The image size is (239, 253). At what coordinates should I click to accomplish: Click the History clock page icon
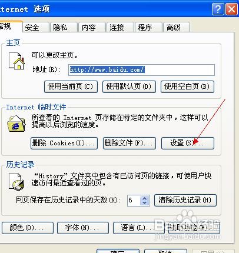point(16,181)
